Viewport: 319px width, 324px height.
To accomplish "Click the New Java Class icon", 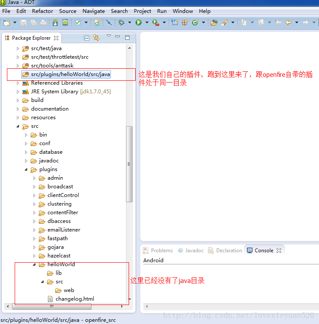I will click(195, 22).
